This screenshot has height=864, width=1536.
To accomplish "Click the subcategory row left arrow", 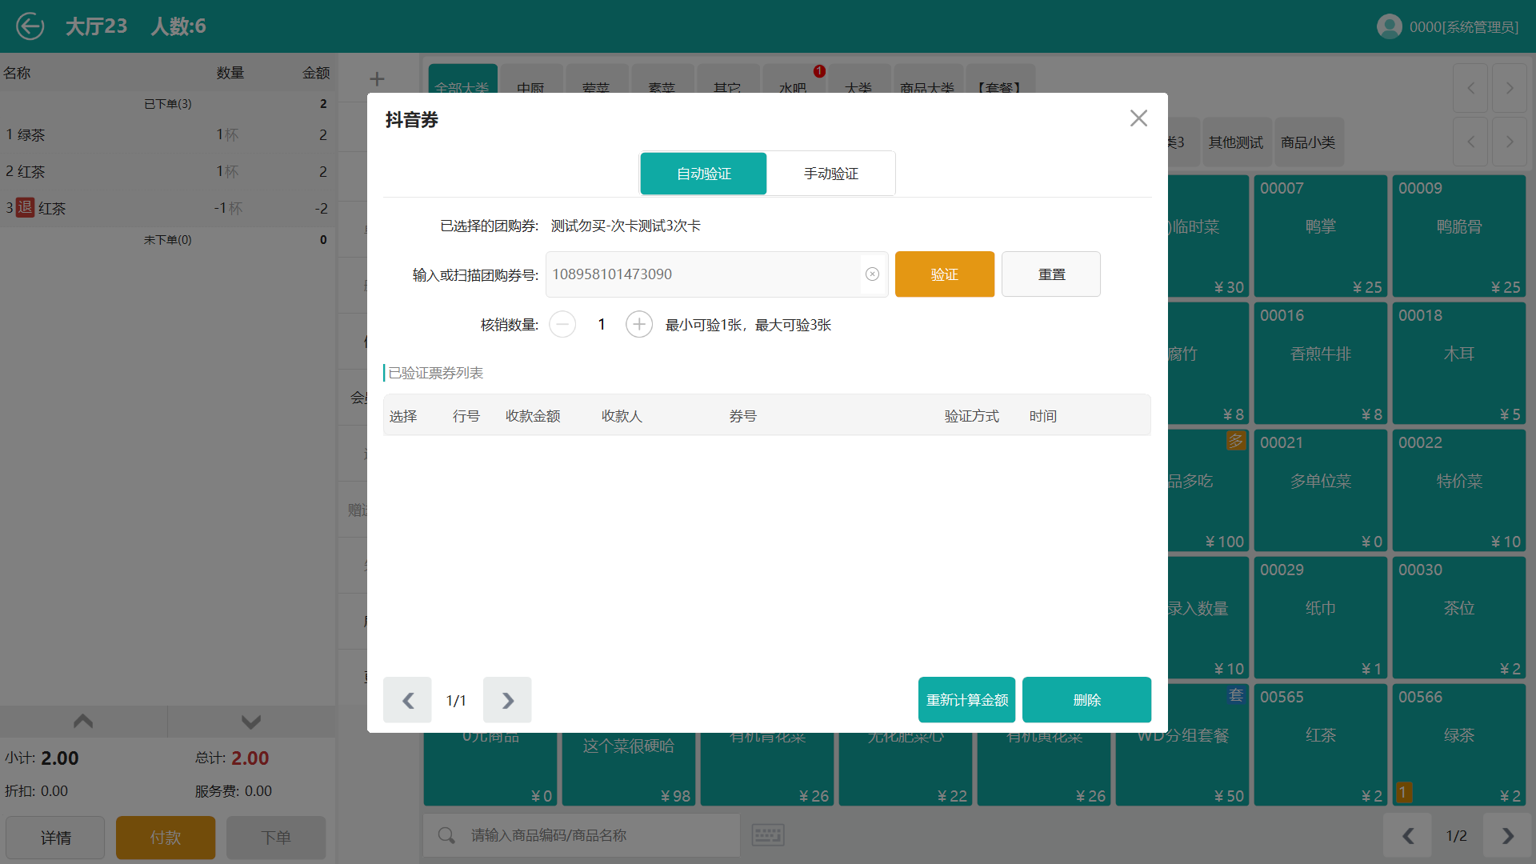I will [x=1470, y=142].
